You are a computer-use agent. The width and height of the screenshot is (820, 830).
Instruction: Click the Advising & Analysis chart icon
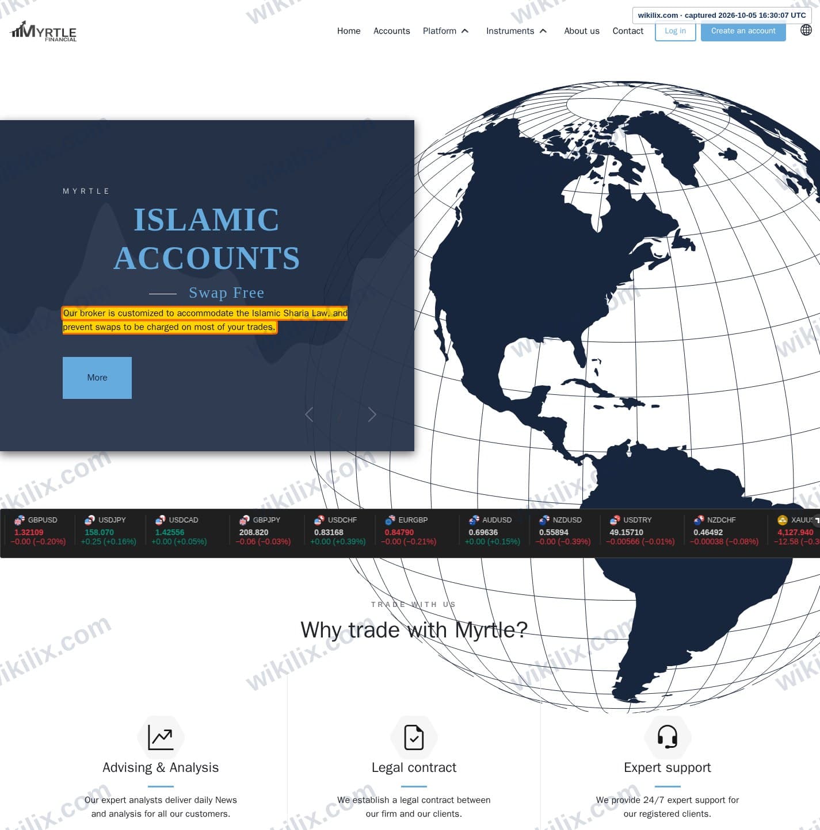(x=161, y=737)
